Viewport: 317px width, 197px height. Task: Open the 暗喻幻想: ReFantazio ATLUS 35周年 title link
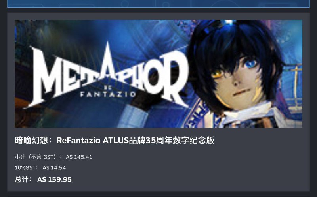pos(115,141)
